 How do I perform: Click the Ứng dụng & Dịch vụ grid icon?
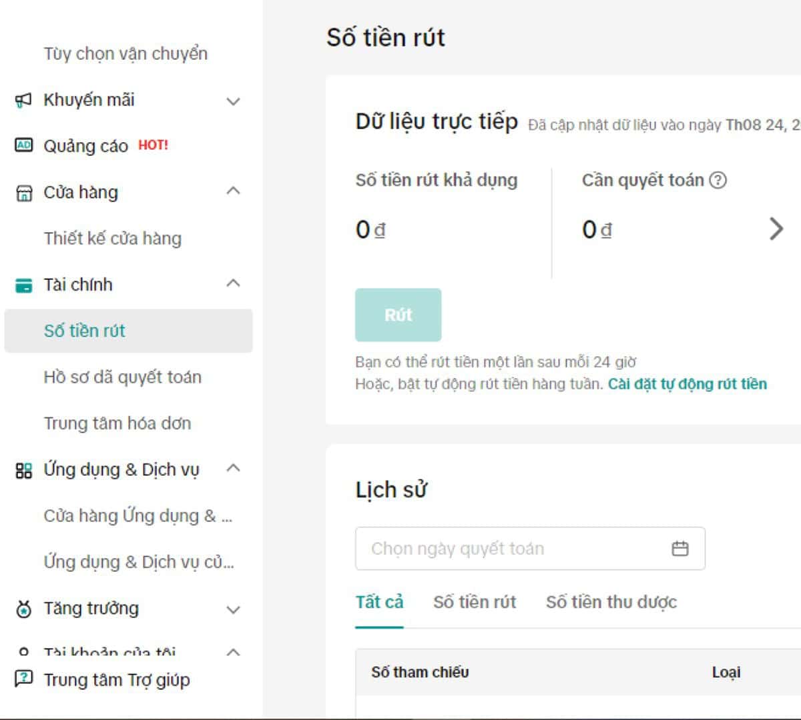(x=23, y=471)
